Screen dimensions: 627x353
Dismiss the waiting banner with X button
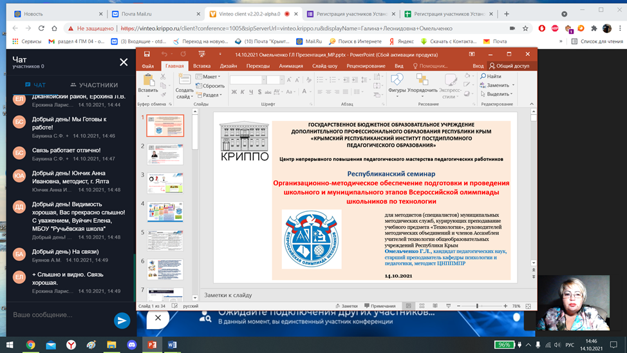click(x=158, y=318)
